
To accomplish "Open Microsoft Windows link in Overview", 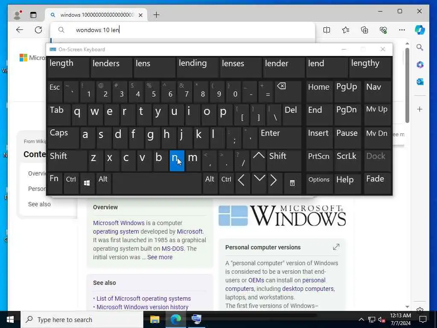I will pos(119,223).
